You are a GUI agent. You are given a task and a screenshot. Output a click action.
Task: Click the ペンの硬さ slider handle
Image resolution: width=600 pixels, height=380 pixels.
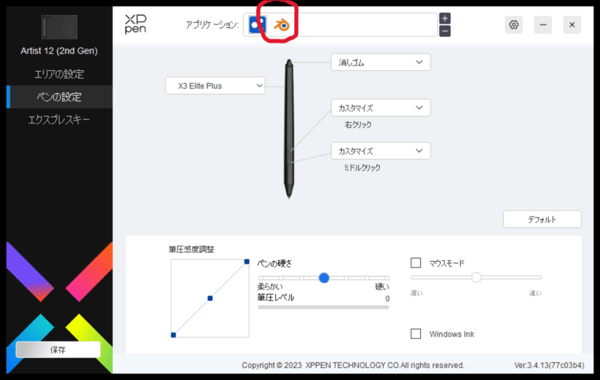pos(323,278)
